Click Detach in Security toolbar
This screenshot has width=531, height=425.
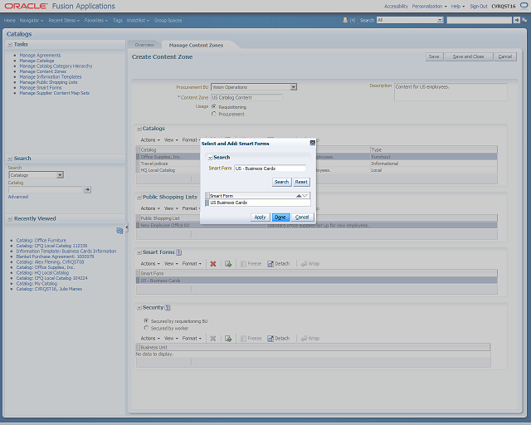pyautogui.click(x=279, y=338)
